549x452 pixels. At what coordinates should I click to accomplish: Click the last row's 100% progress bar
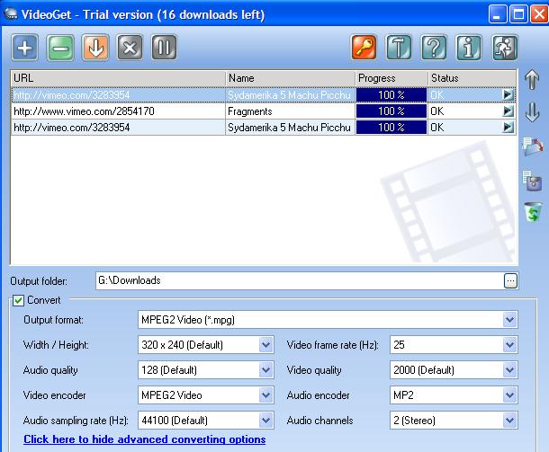click(x=391, y=128)
